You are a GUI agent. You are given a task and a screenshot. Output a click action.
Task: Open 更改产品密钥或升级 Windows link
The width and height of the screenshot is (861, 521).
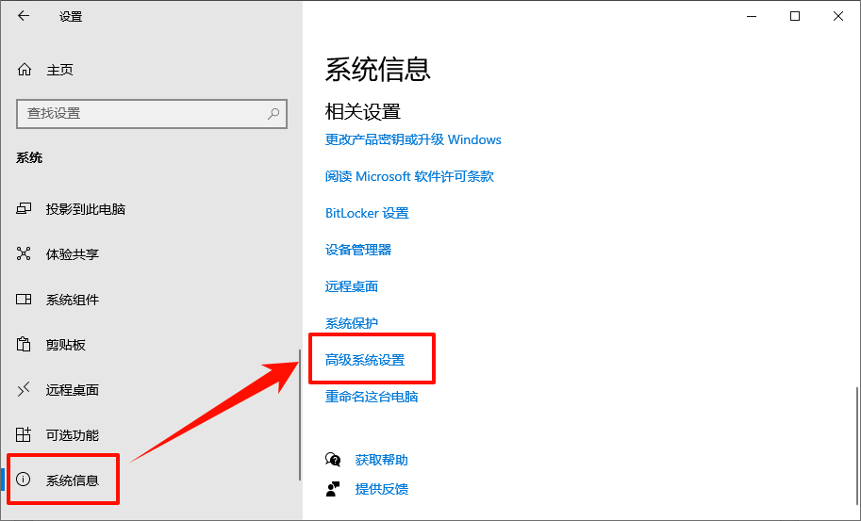(x=413, y=139)
